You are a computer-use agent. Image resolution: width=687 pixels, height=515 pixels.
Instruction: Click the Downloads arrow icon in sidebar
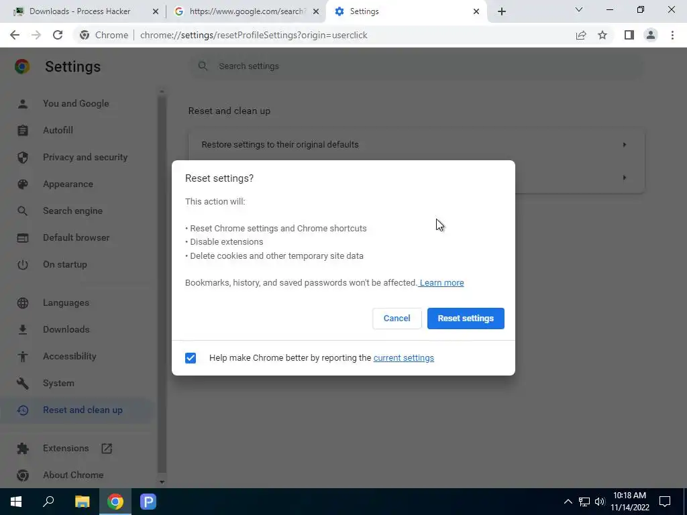(x=23, y=329)
